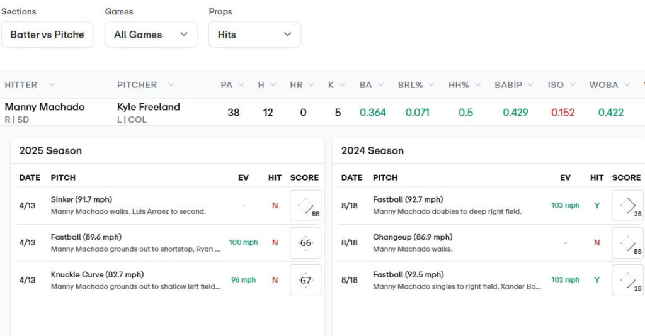Viewport: 645px width, 336px height.
Task: Click the 100 mph exit velocity value
Action: (x=244, y=242)
